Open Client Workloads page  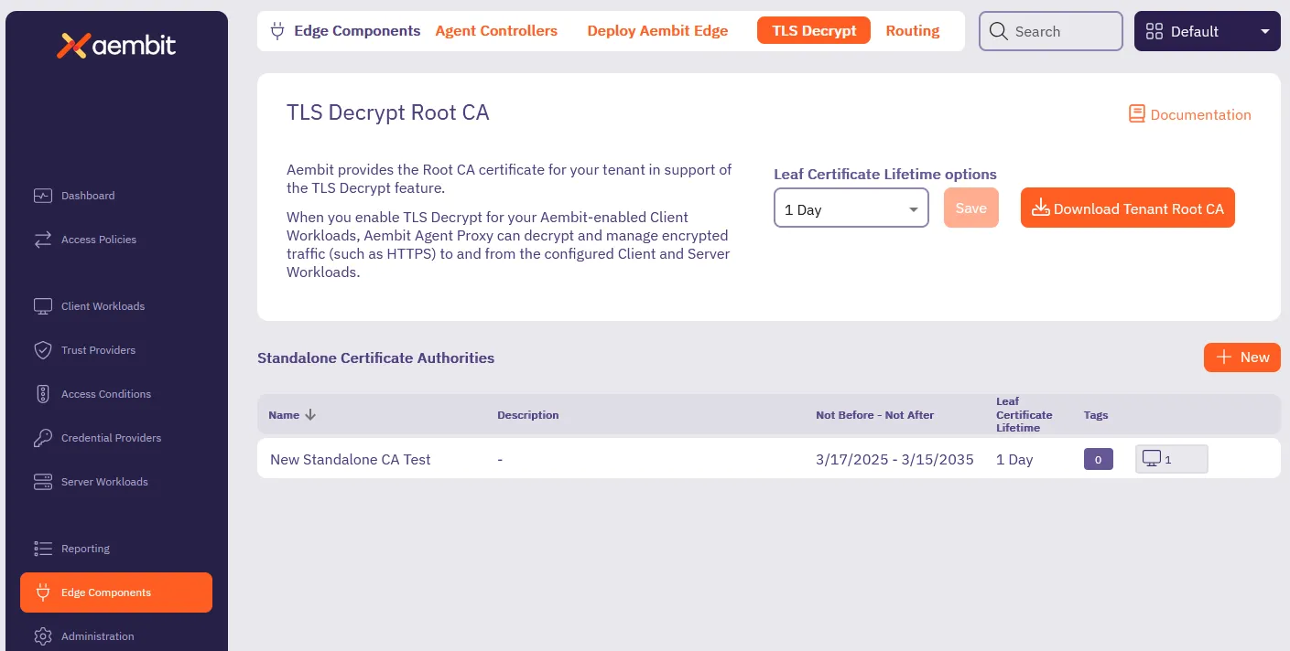(x=101, y=306)
